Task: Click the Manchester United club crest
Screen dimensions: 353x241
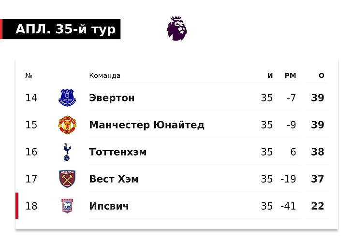Action: [67, 125]
